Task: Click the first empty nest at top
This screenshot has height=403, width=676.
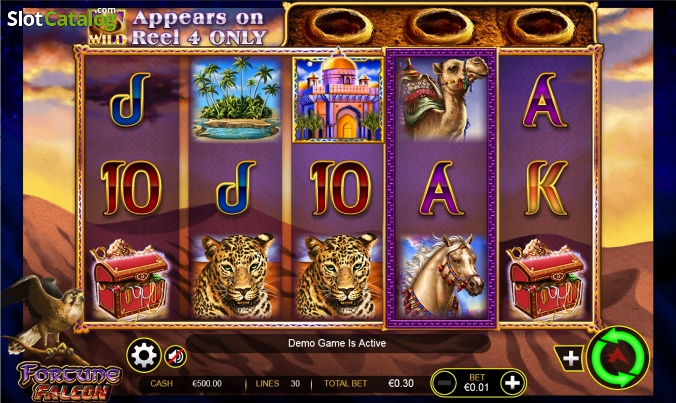Action: (343, 25)
